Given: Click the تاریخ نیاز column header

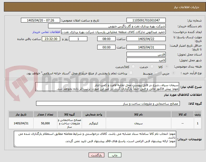Looking at the screenshot, I should (x=21, y=114).
